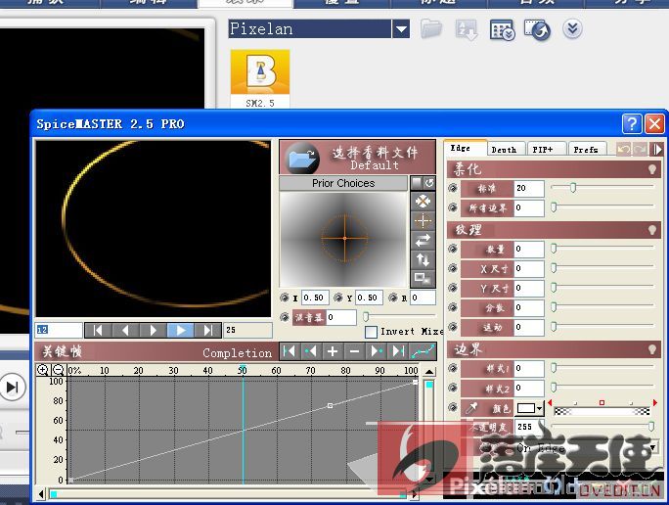Click the overlapping rectangles icon

click(423, 279)
